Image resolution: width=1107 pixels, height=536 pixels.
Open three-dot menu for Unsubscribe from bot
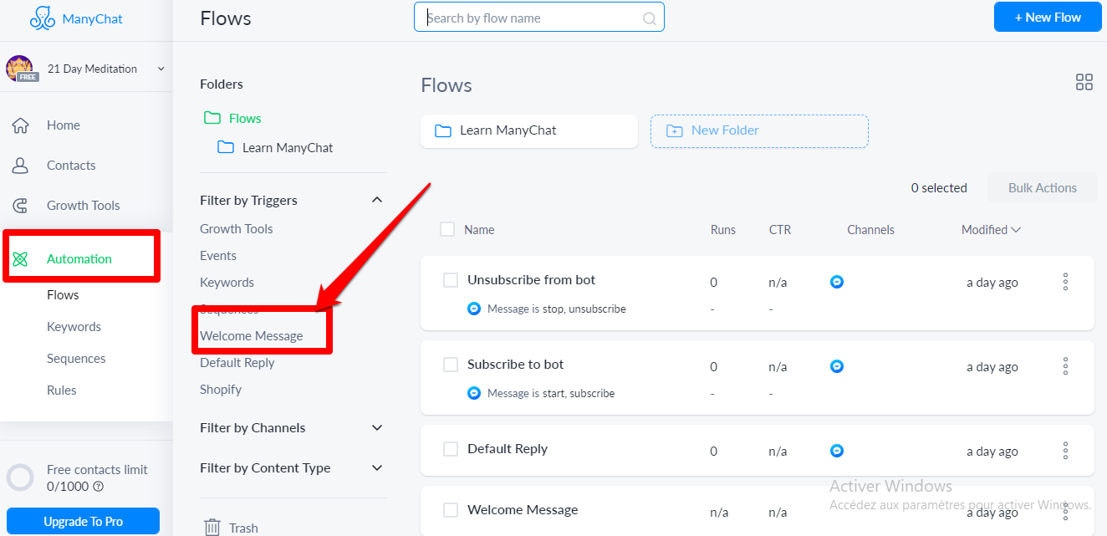point(1065,282)
